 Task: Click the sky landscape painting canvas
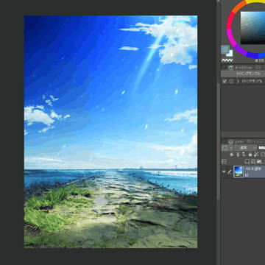coord(110,132)
